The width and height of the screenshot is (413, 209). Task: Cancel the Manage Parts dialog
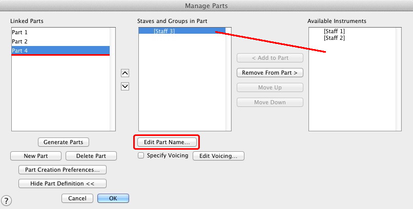(77, 198)
